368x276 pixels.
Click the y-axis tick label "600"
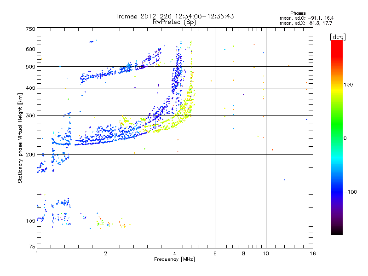click(30, 49)
